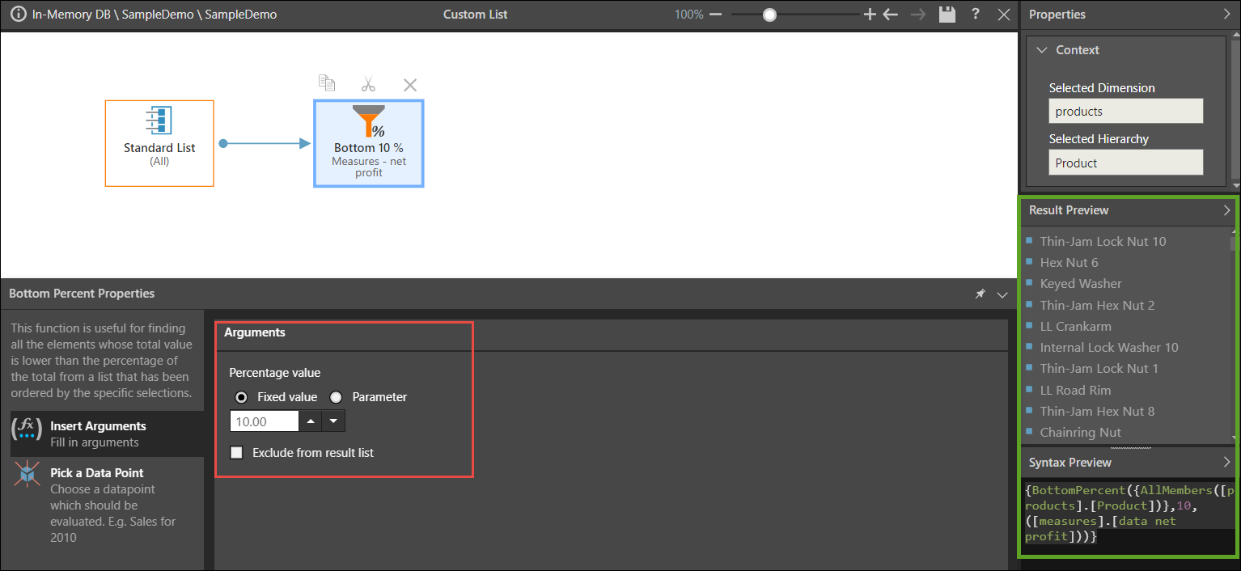Screen dimensions: 1241x571
Task: Click the save disk icon
Action: click(947, 15)
